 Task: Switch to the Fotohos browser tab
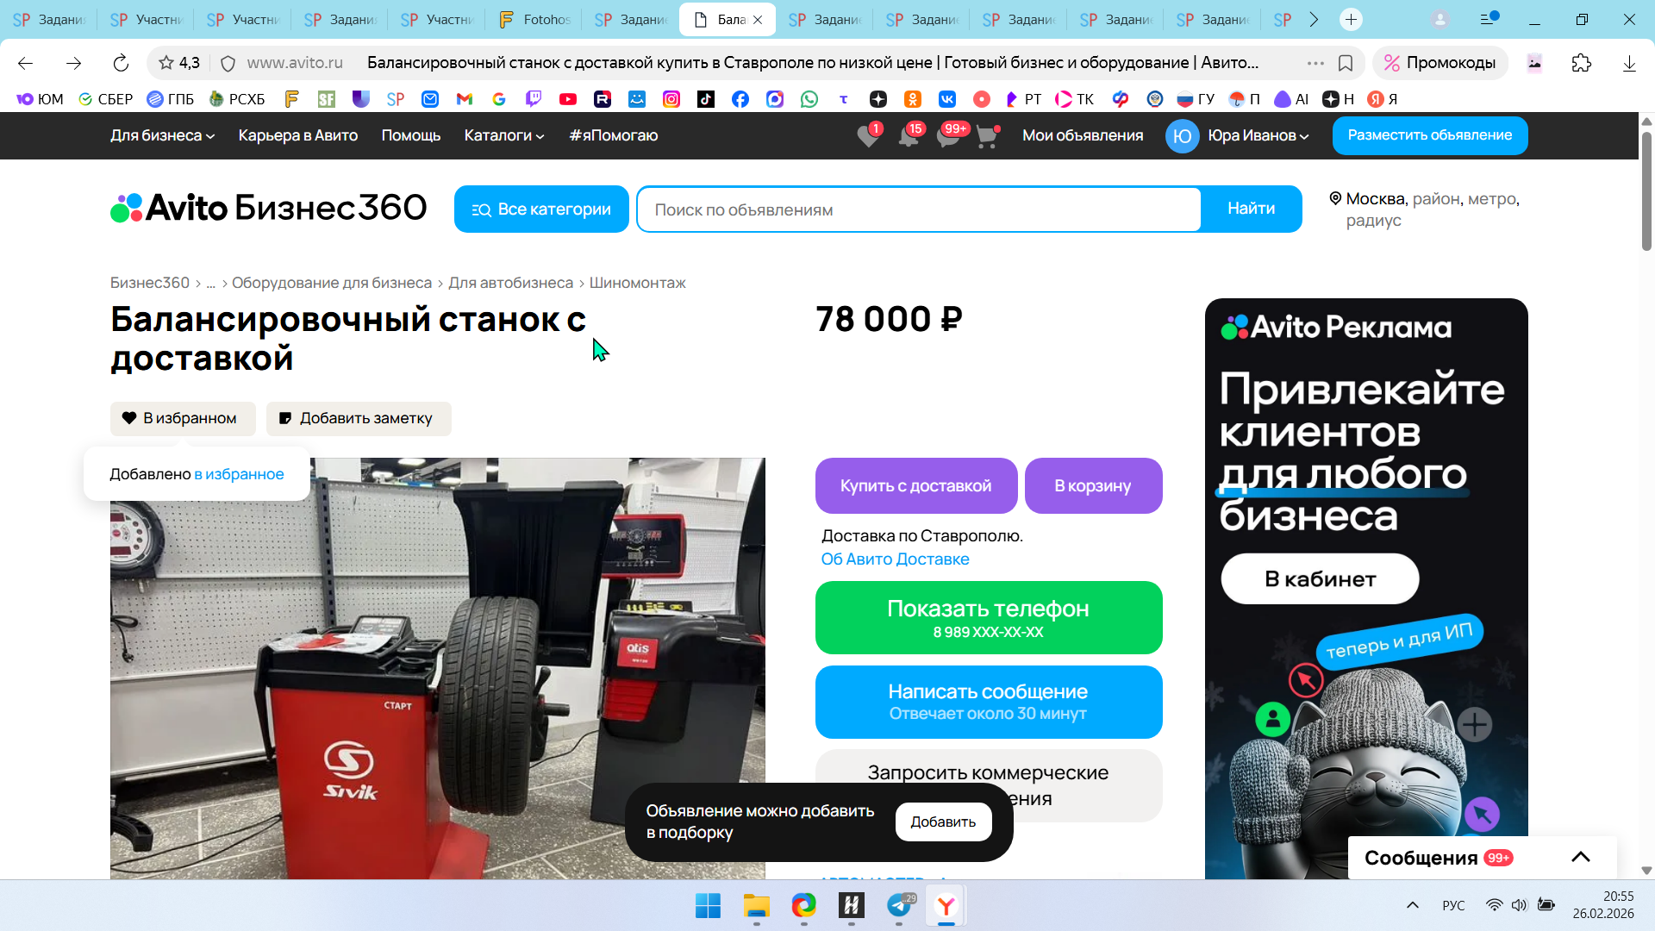point(534,19)
